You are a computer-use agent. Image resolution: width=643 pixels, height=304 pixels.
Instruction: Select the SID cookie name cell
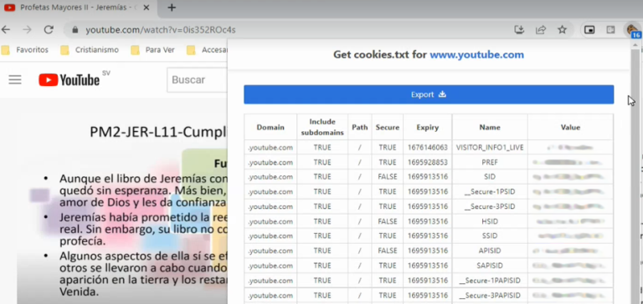[490, 177]
